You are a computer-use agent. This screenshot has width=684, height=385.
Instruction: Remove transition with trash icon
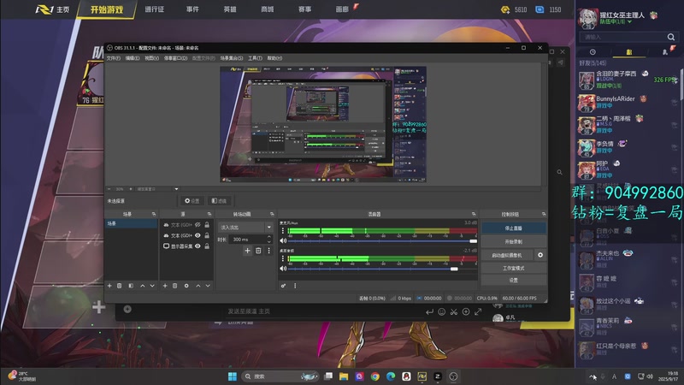(x=258, y=251)
